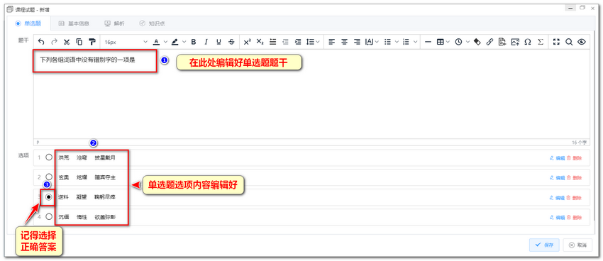Viewport: 603px width, 261px height.
Task: Click the insert image icon
Action: (515, 42)
